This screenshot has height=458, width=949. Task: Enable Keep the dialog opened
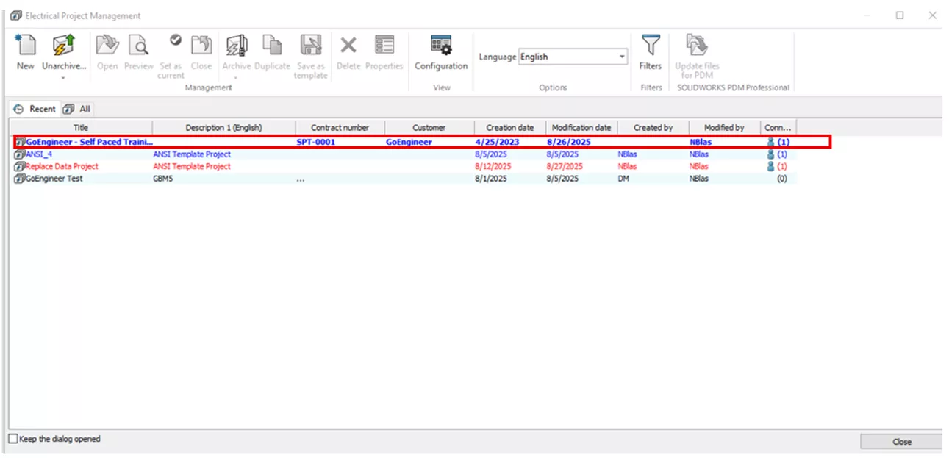14,439
